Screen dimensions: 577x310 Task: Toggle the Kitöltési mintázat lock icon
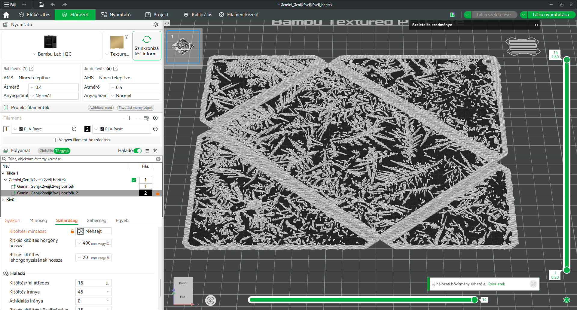coord(72,231)
